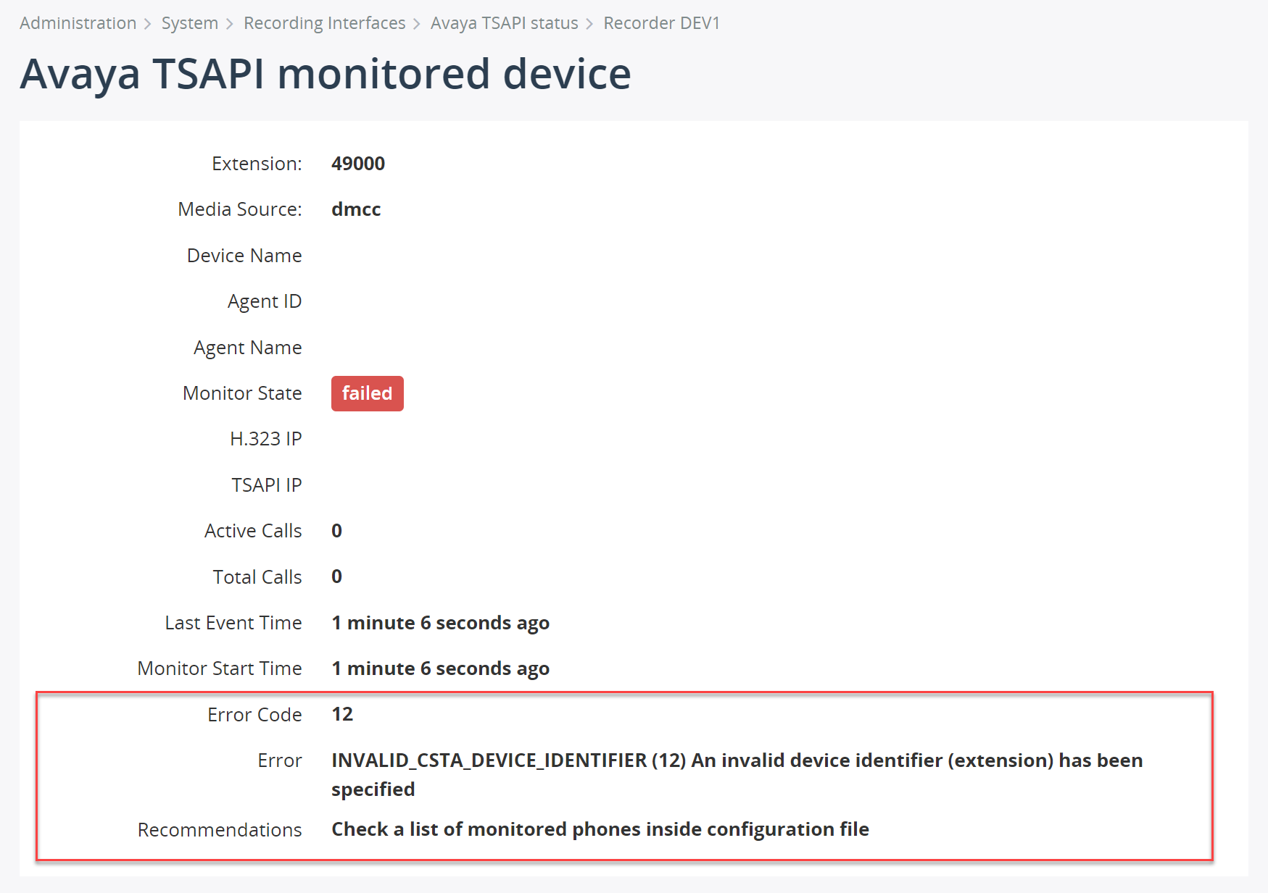The image size is (1268, 893).
Task: Click the Device Name label
Action: point(244,256)
